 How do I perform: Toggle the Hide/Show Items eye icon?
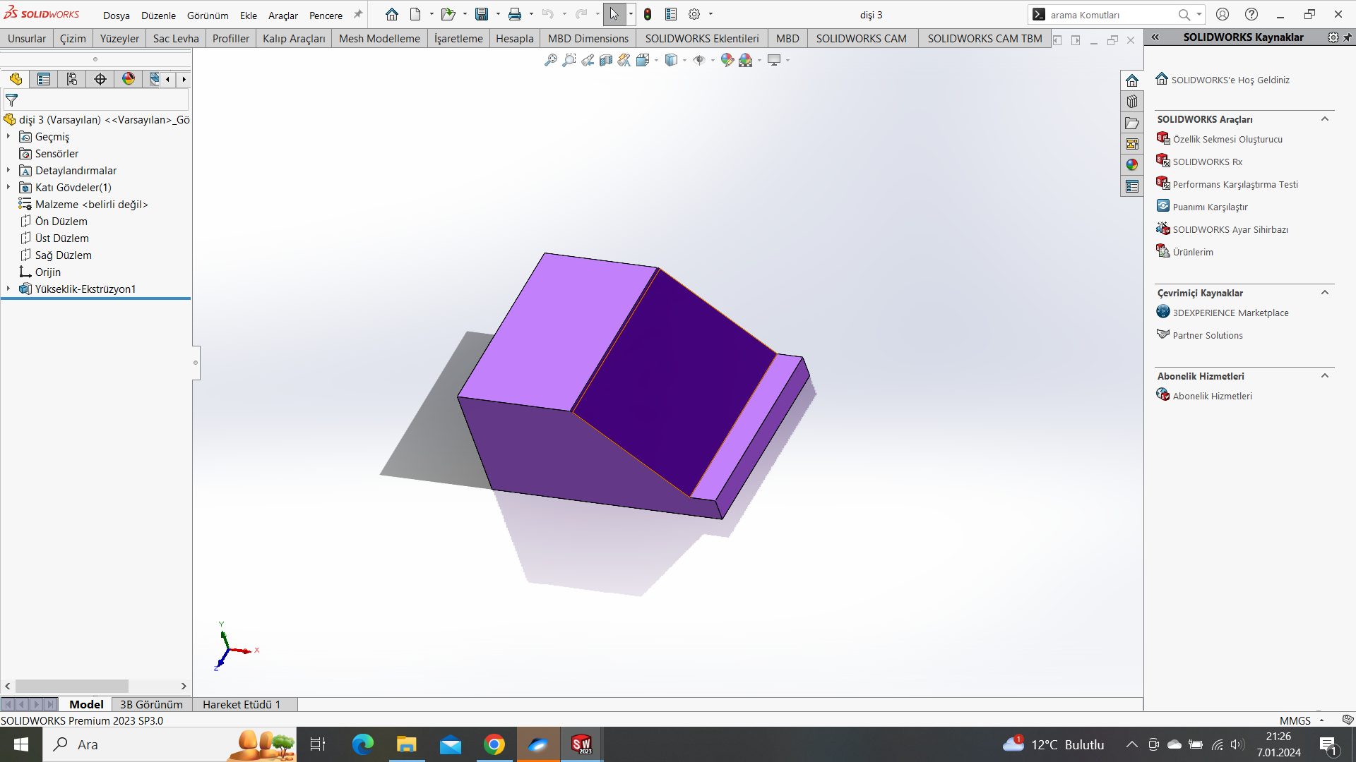[x=698, y=61]
